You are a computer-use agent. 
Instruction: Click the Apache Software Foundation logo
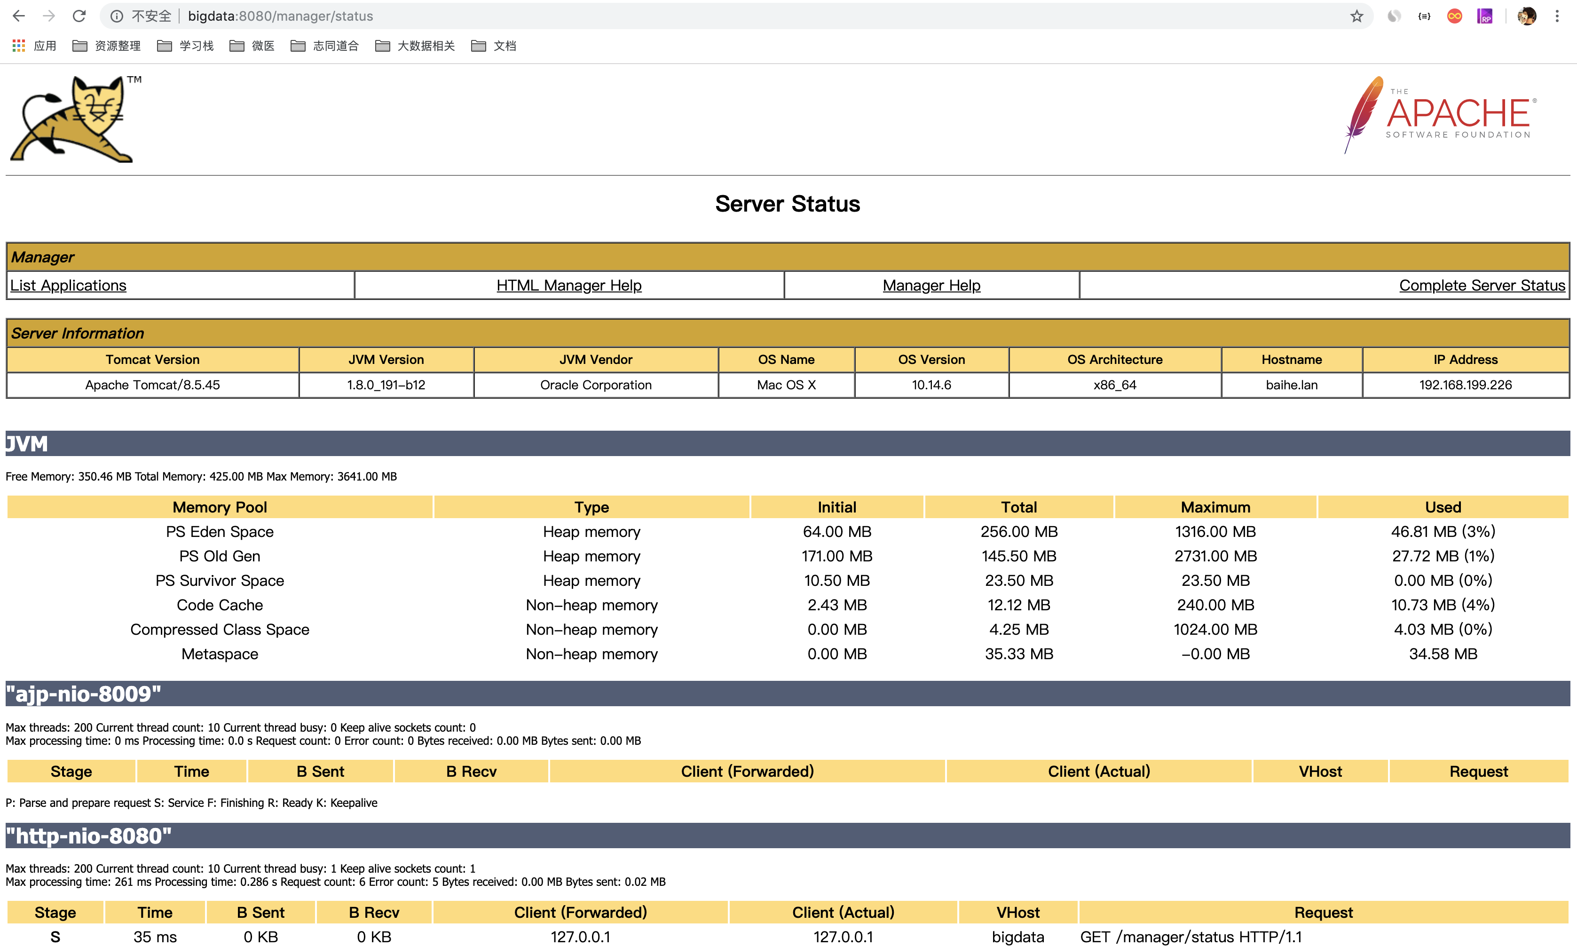coord(1441,115)
